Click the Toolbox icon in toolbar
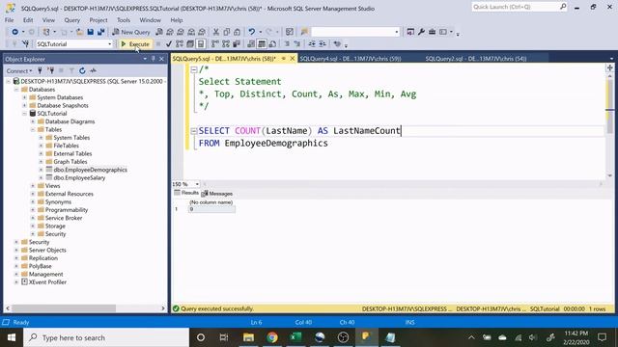 point(432,32)
